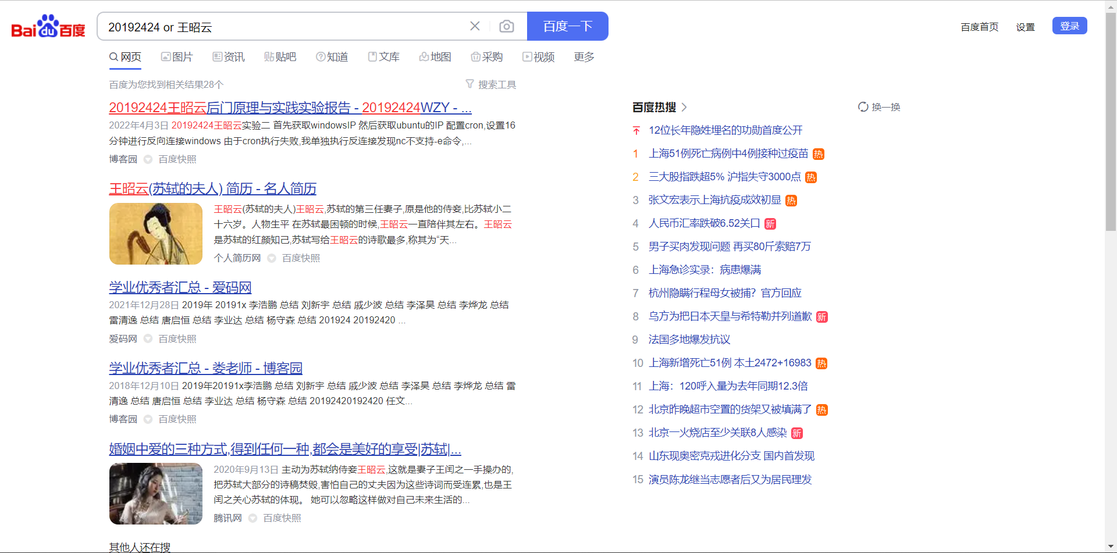Open the 王昭云(苏轼的夫人) 简历 result
This screenshot has height=553, width=1117.
[x=213, y=189]
